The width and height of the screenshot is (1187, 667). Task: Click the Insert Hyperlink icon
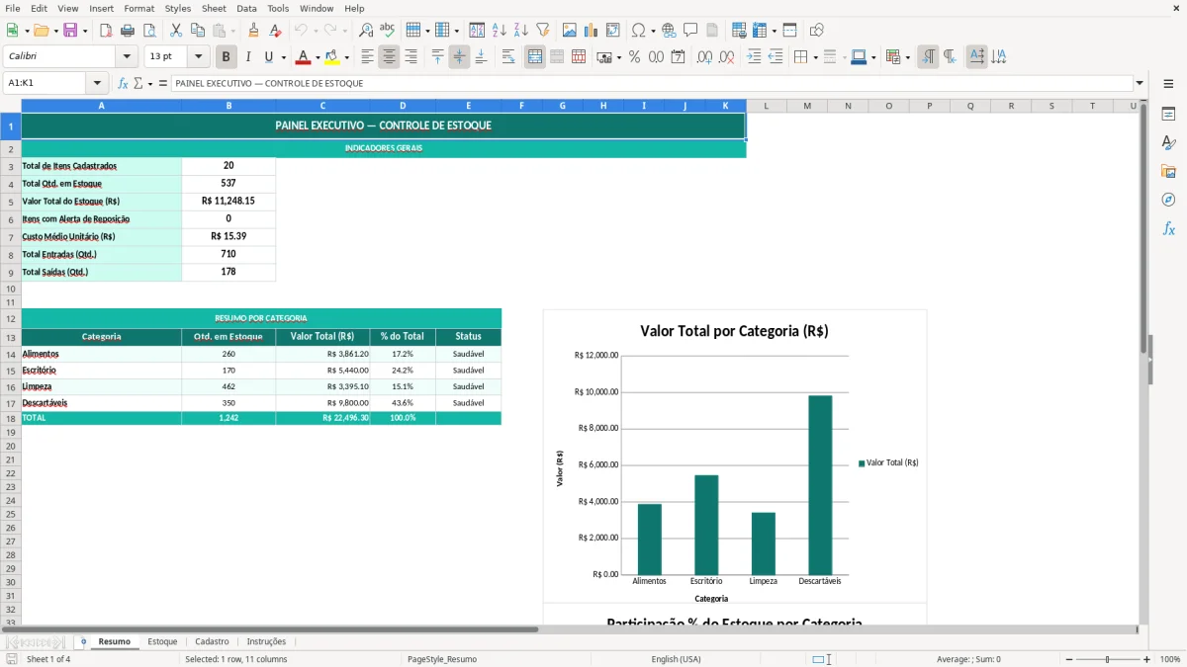click(x=670, y=31)
